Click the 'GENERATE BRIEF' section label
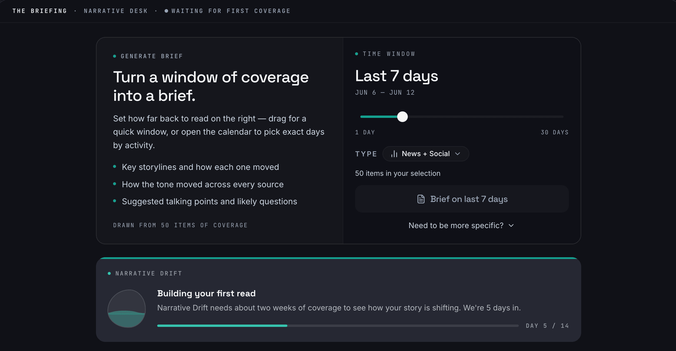The image size is (676, 351). (x=152, y=56)
